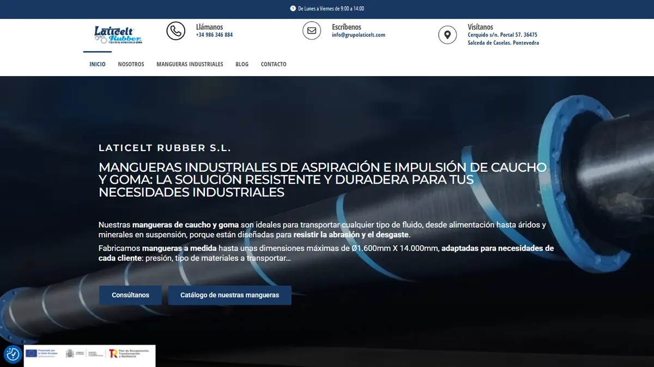Viewport: 654px width, 367px height.
Task: Click the MANGUERAS INDUSTRIALES DE ASPIRACIÓN headline
Action: 323,179
